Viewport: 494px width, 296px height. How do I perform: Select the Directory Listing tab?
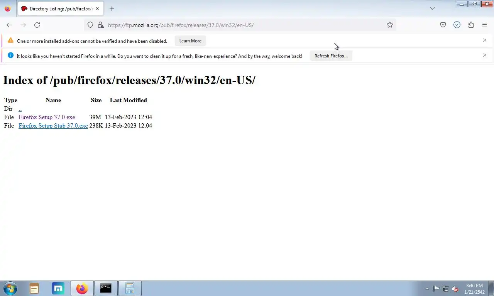61,8
